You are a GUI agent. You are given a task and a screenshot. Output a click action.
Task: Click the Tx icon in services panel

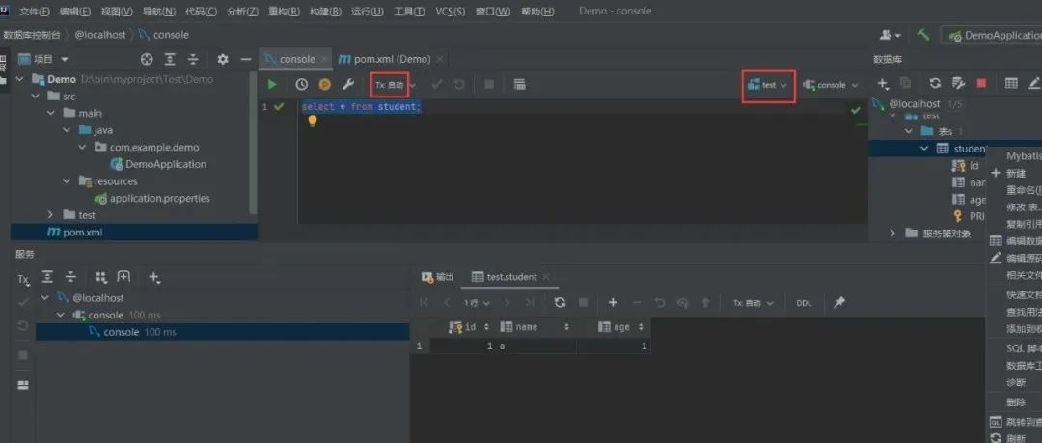[x=23, y=279]
